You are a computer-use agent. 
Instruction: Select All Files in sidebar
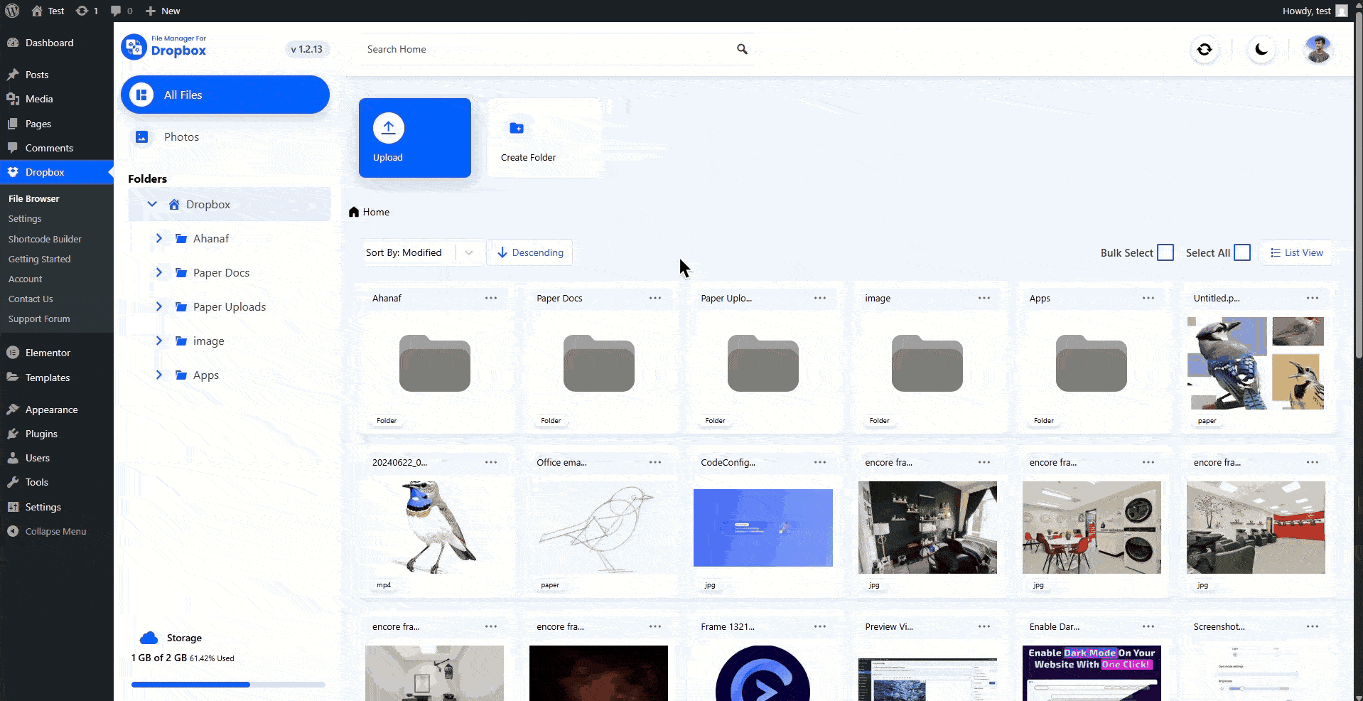225,95
